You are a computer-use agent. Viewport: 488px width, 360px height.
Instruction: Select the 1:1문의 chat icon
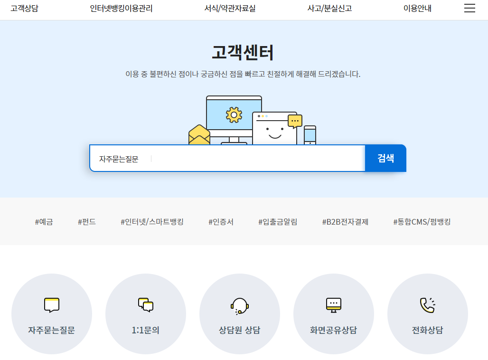(x=146, y=304)
